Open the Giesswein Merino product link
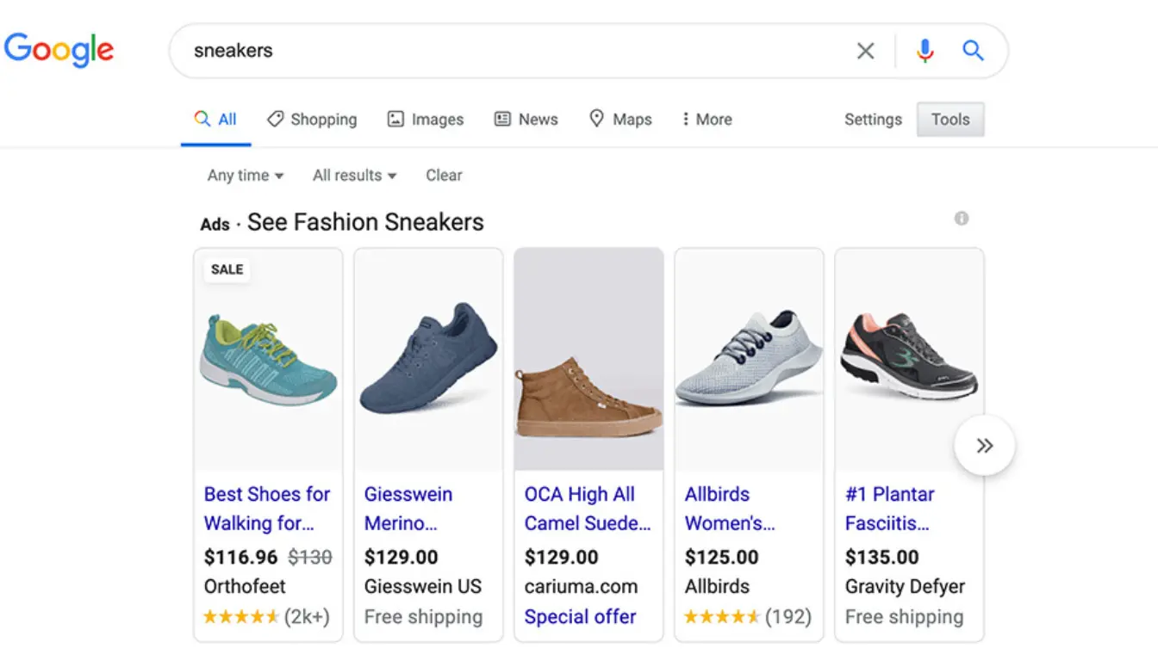This screenshot has height=661, width=1158. (408, 509)
